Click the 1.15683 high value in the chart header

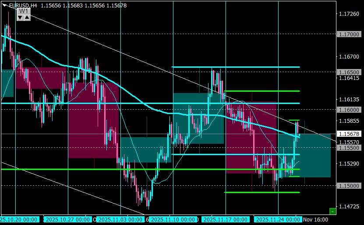pyautogui.click(x=73, y=5)
